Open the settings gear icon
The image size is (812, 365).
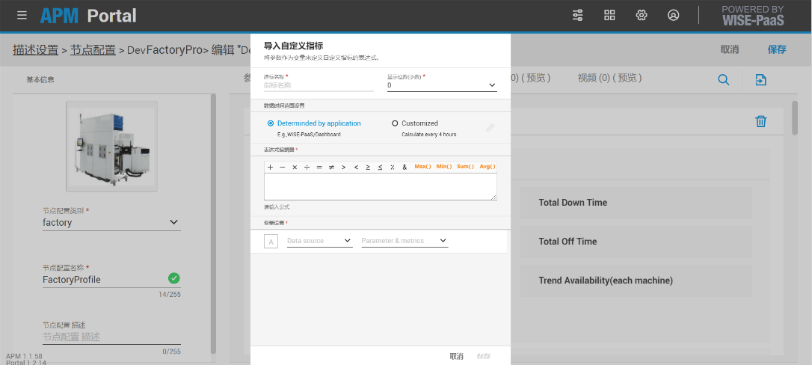[x=641, y=15]
